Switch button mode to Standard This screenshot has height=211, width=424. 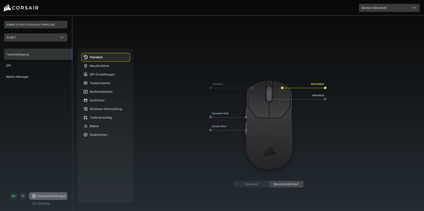tap(251, 184)
